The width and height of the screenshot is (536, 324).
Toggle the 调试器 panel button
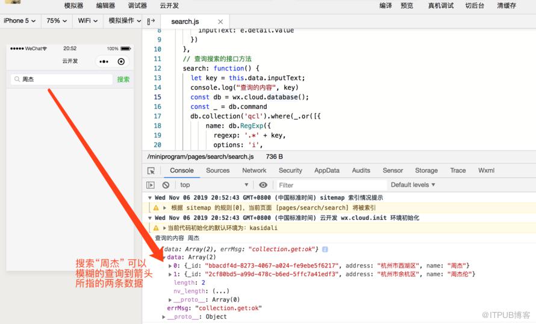137,5
